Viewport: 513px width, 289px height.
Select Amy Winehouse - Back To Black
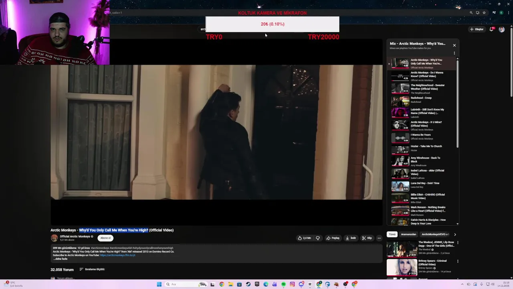[422, 161]
